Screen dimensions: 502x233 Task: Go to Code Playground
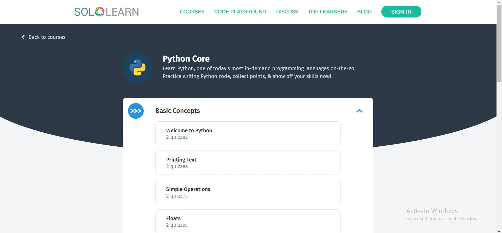pyautogui.click(x=240, y=12)
